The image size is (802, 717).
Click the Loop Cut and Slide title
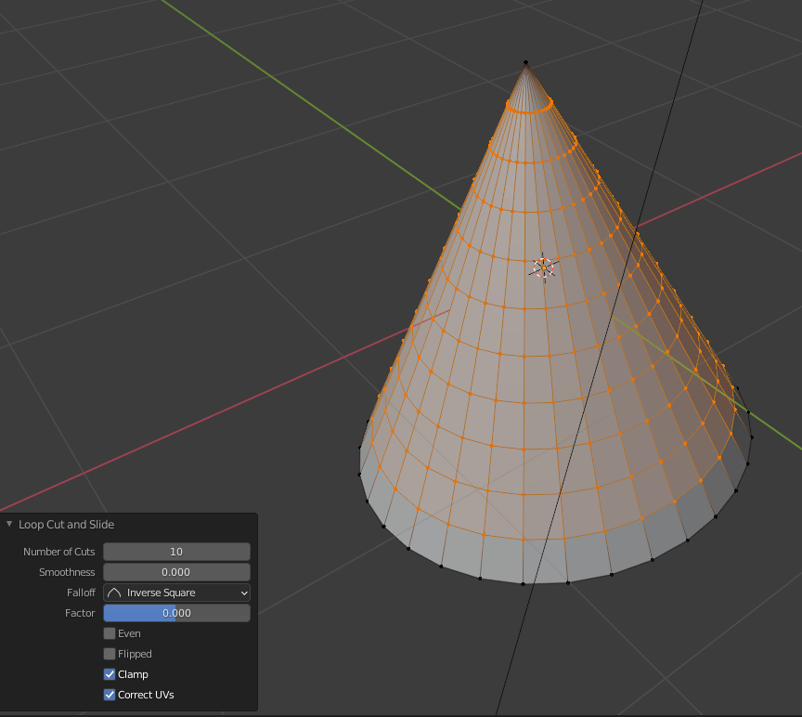pos(67,525)
